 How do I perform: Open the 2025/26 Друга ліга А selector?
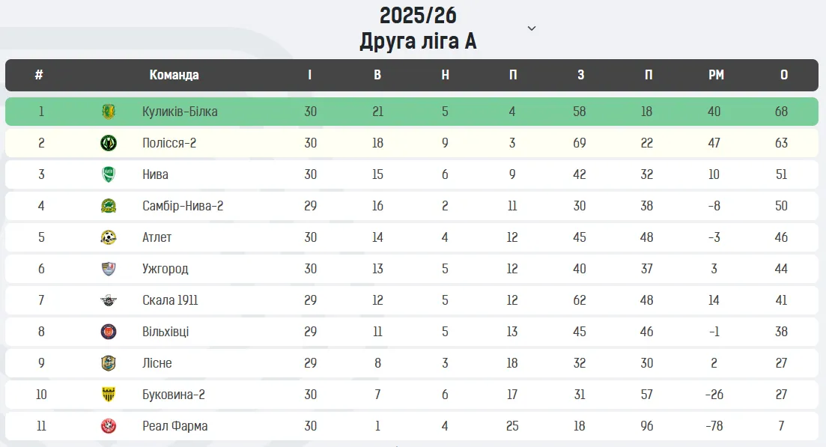(x=418, y=28)
